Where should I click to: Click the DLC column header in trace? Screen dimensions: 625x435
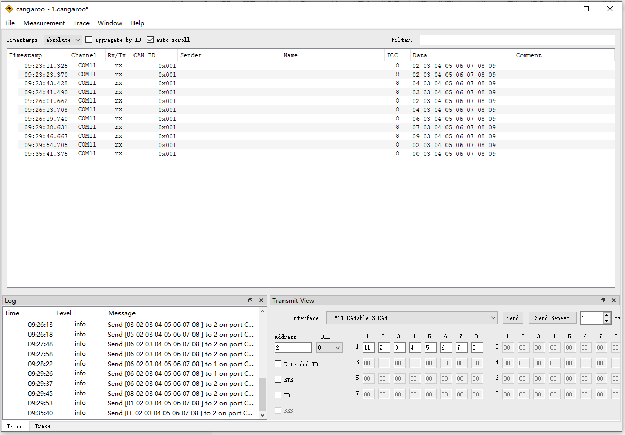(x=398, y=55)
